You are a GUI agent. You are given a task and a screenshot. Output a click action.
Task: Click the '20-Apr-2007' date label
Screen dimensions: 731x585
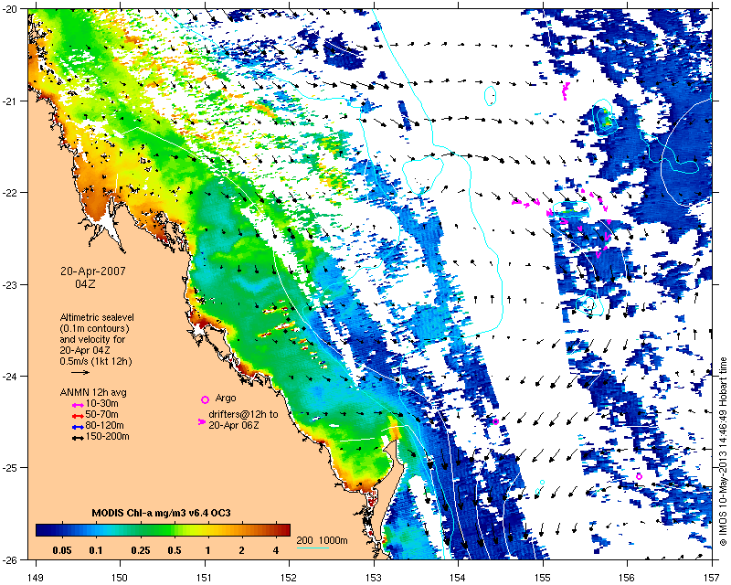pyautogui.click(x=93, y=271)
